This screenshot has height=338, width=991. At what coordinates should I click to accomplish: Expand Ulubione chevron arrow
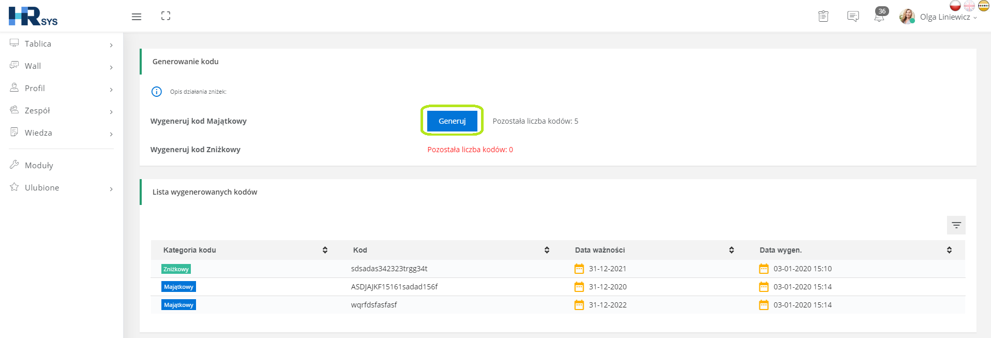pyautogui.click(x=111, y=189)
